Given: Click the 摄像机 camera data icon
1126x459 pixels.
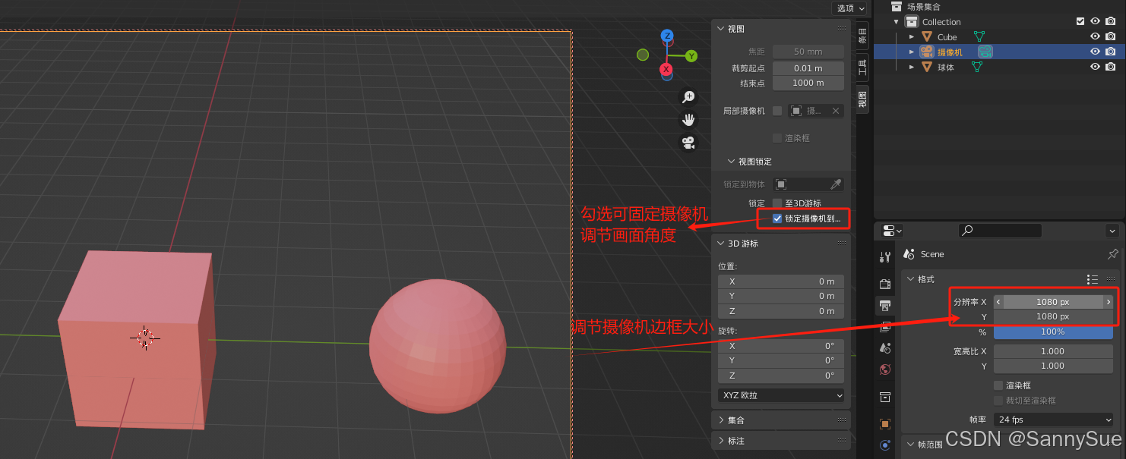Looking at the screenshot, I should point(985,52).
